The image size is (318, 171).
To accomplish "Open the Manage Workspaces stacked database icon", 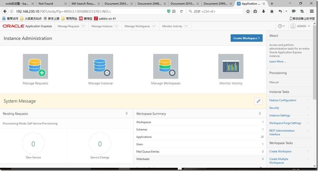I will point(165,66).
